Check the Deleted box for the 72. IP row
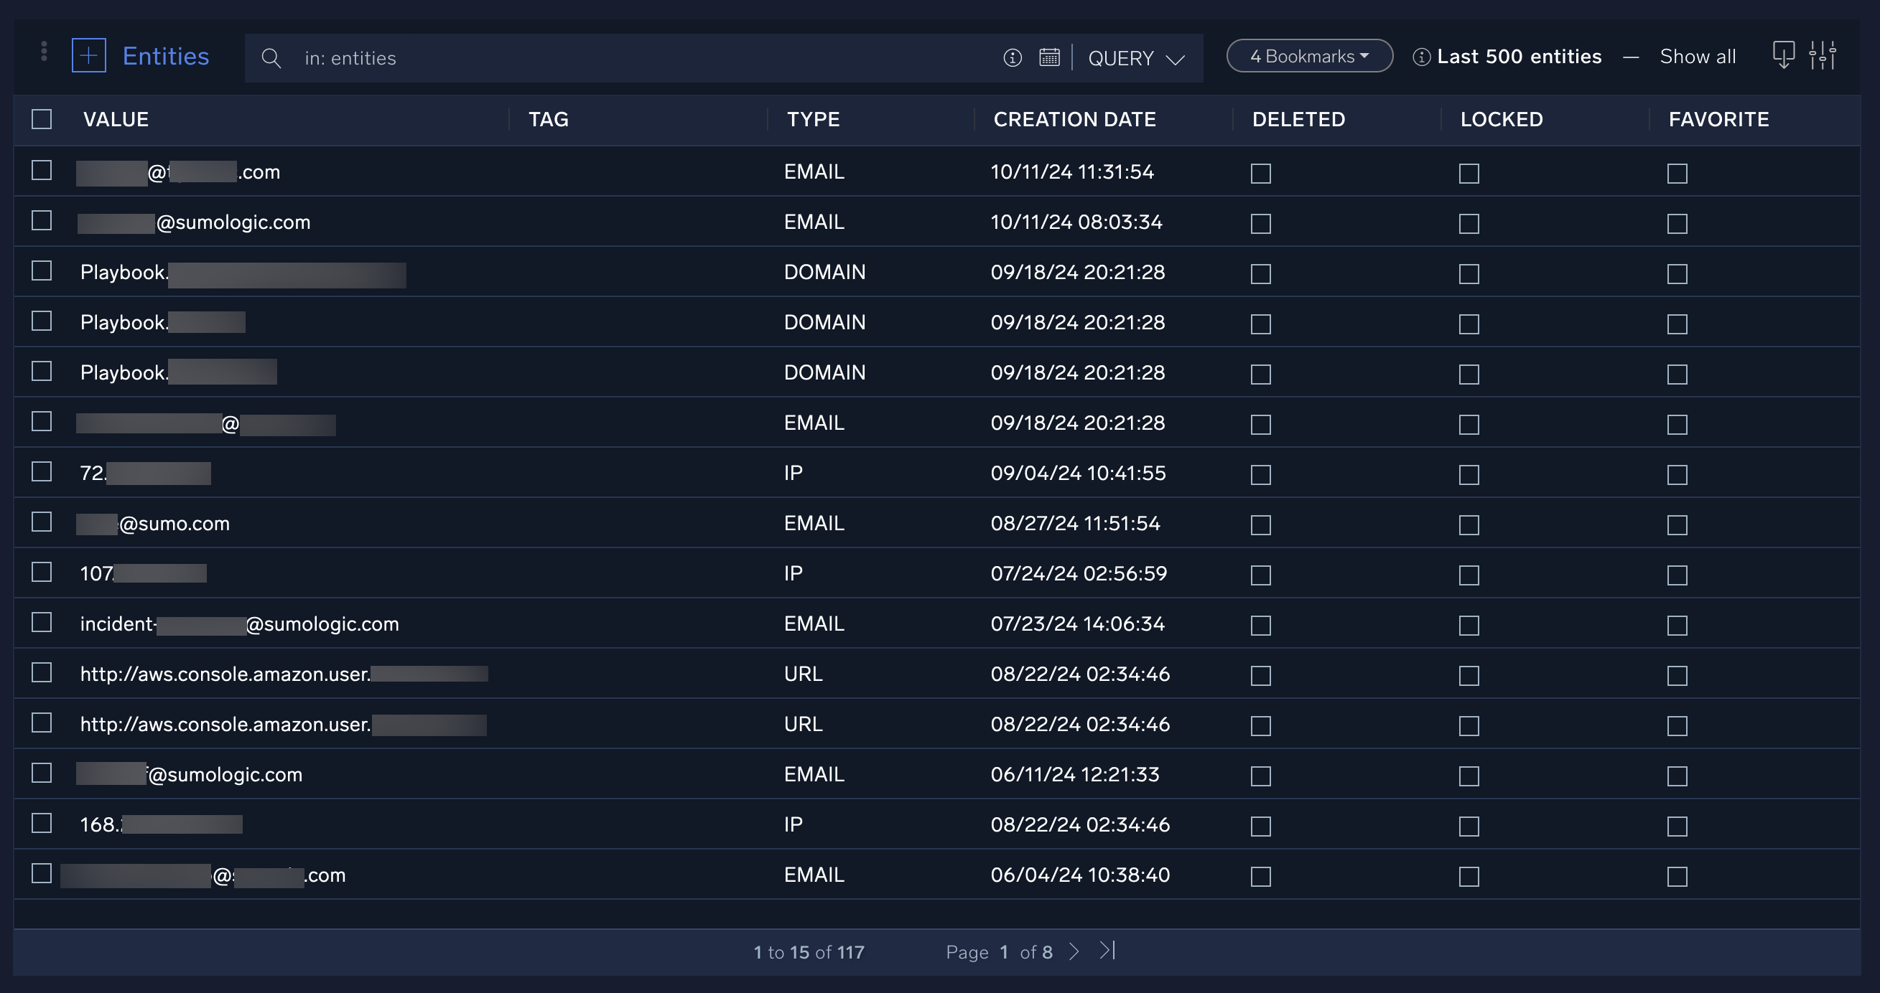The height and width of the screenshot is (993, 1880). pos(1260,475)
